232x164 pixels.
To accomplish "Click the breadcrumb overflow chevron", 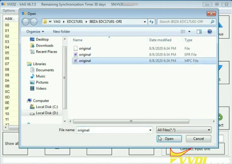I will coord(50,21).
